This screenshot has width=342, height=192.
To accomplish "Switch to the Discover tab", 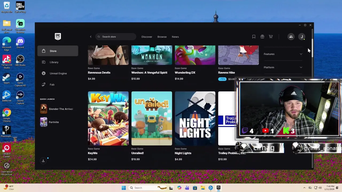I will pos(147,37).
